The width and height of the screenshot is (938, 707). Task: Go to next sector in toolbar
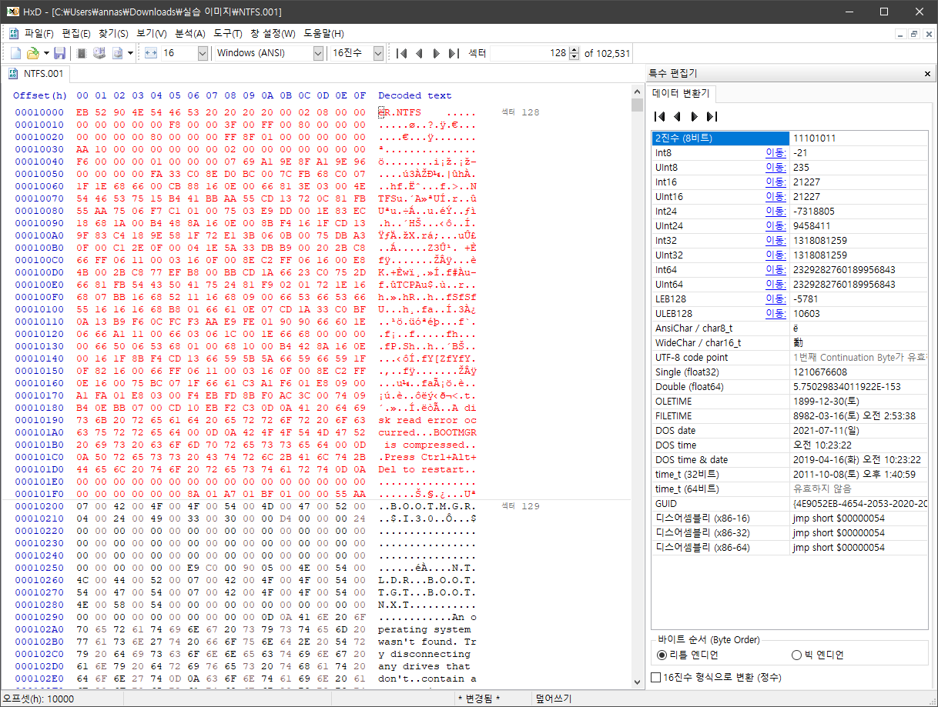(437, 53)
